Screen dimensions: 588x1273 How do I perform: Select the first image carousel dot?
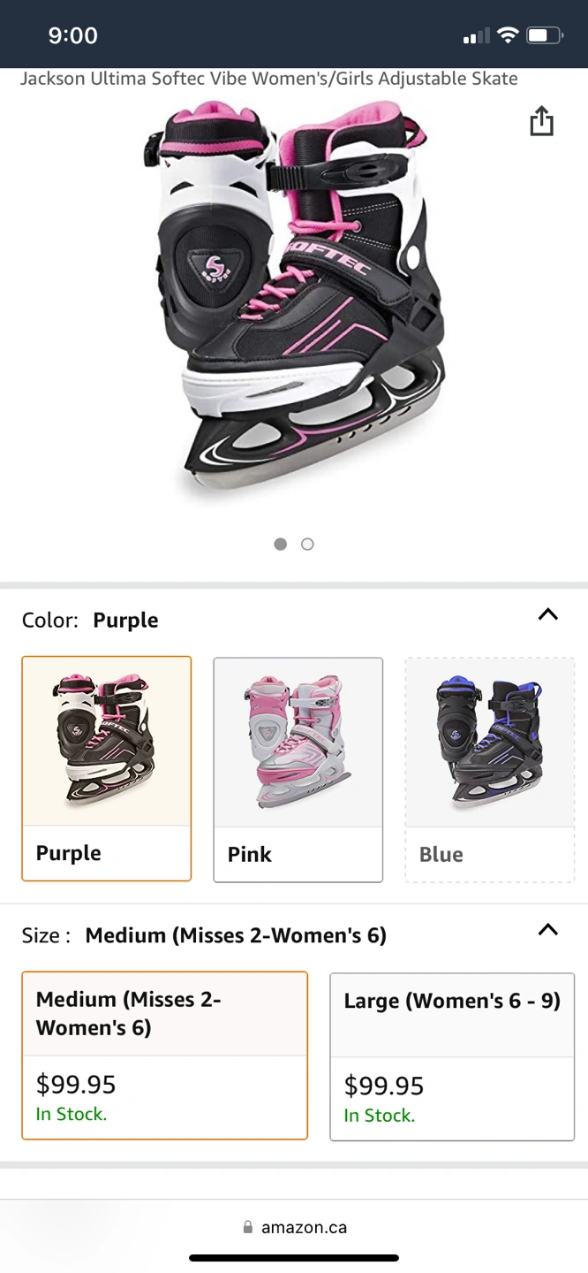[x=281, y=544]
